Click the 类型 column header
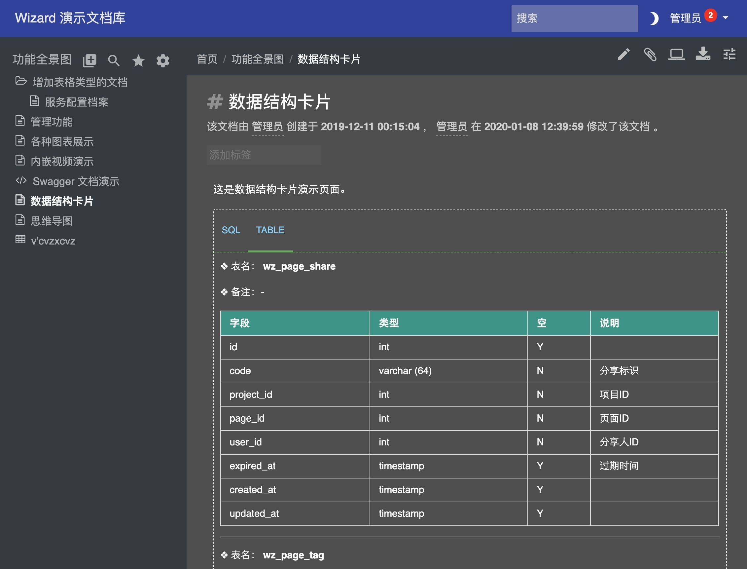This screenshot has height=569, width=747. [x=448, y=323]
